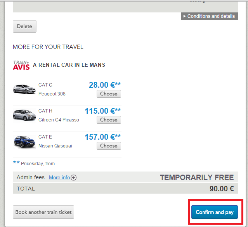Click the Citroen C4 Picasso car image
This screenshot has height=227, width=248.
24,115
